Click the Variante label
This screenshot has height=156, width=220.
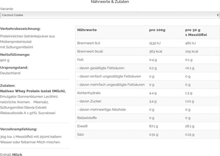tap(7, 9)
